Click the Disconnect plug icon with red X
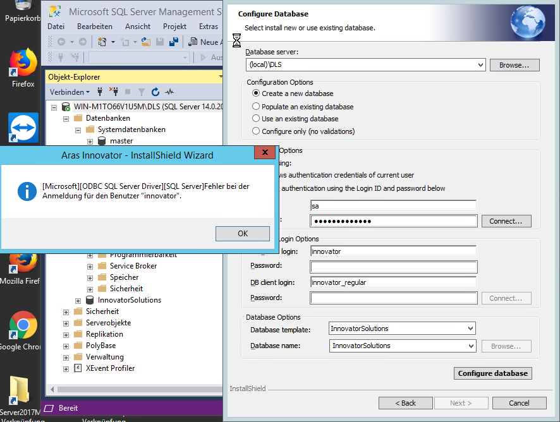Image resolution: width=560 pixels, height=422 pixels. [114, 92]
